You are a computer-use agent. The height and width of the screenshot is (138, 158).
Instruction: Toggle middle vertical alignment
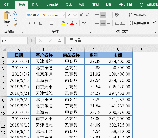(x=103, y=15)
